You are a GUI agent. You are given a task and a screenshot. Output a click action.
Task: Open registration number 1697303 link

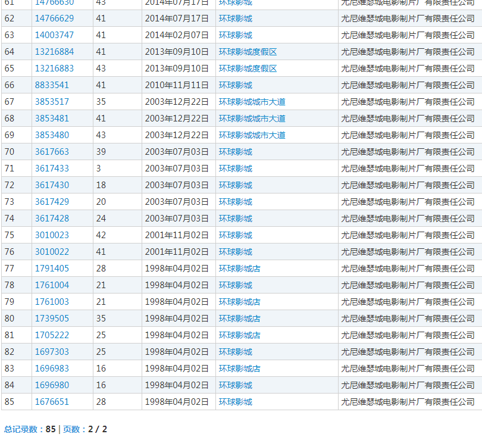[52, 352]
